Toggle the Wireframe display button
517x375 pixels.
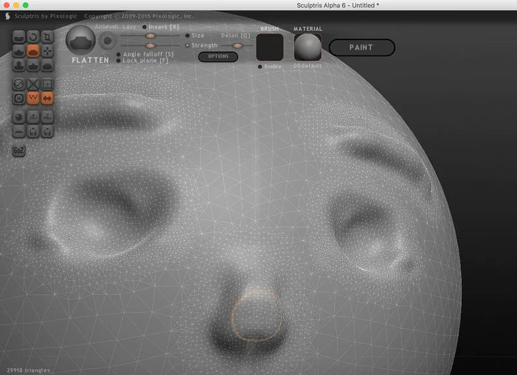(x=33, y=99)
